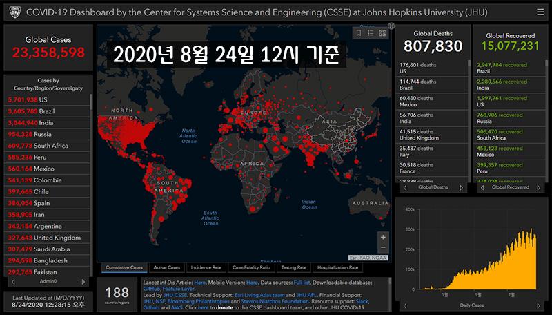Select the Brazil cases row

click(47, 111)
